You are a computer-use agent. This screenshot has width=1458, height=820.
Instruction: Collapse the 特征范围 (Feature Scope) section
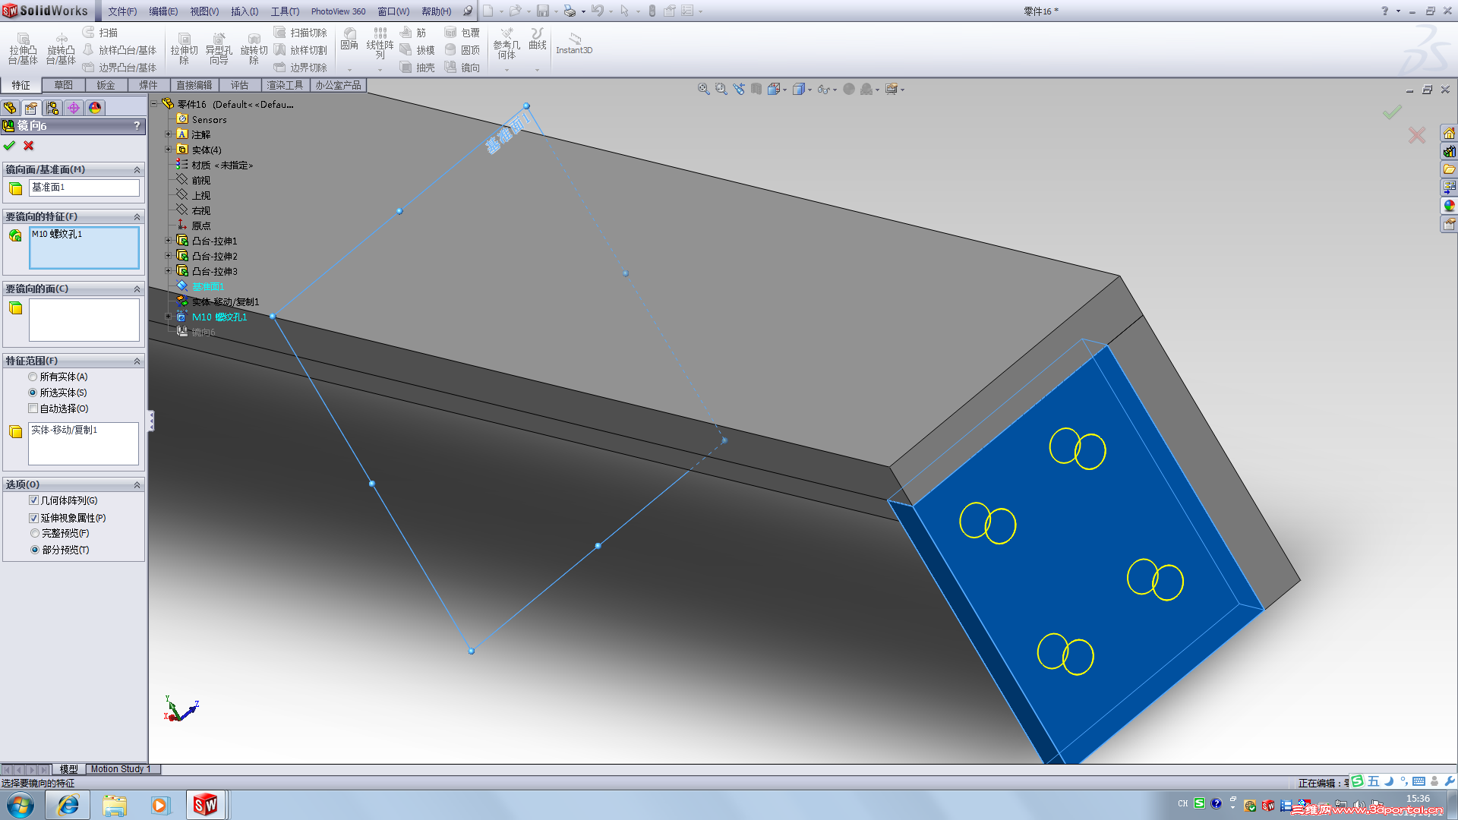click(137, 361)
